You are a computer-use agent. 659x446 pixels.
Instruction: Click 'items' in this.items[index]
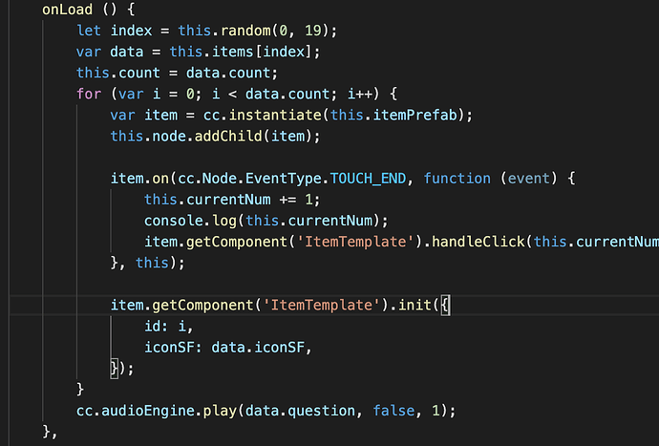coord(232,52)
